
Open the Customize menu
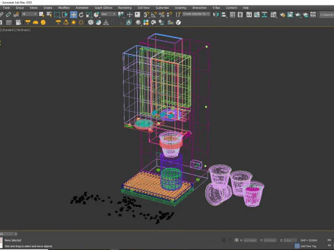(x=162, y=8)
